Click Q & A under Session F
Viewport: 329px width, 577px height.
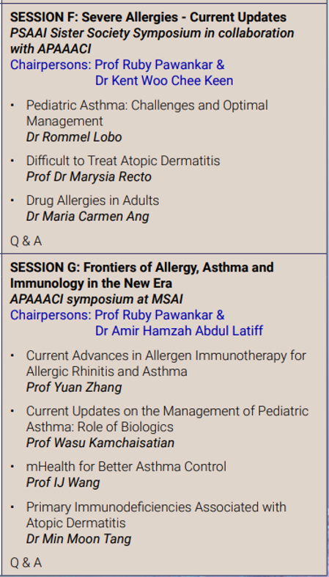[x=26, y=242]
